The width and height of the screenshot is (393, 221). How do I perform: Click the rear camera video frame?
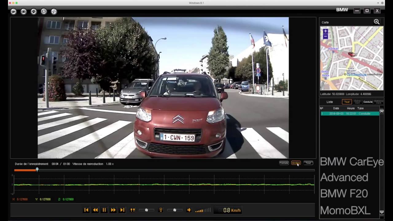(x=163, y=88)
